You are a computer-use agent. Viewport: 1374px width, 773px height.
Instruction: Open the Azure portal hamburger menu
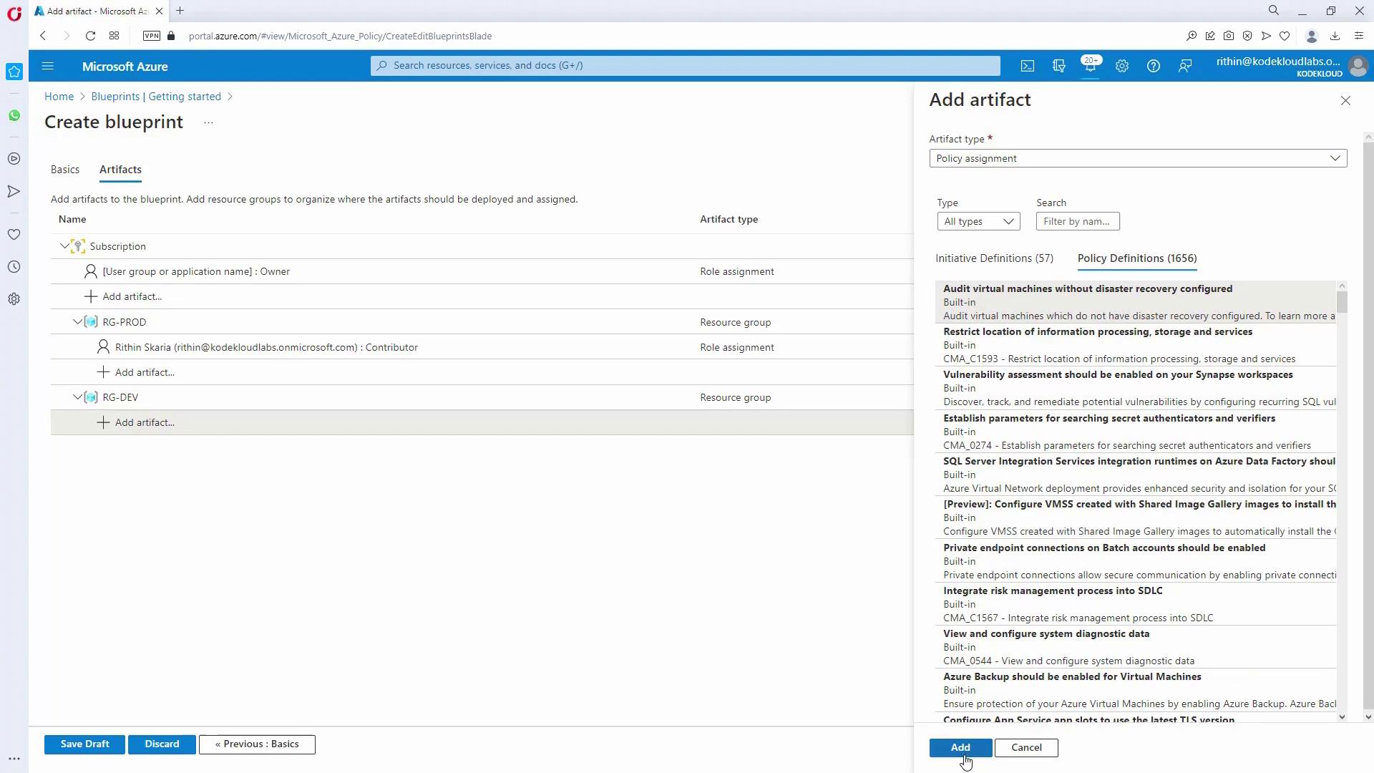(x=48, y=66)
